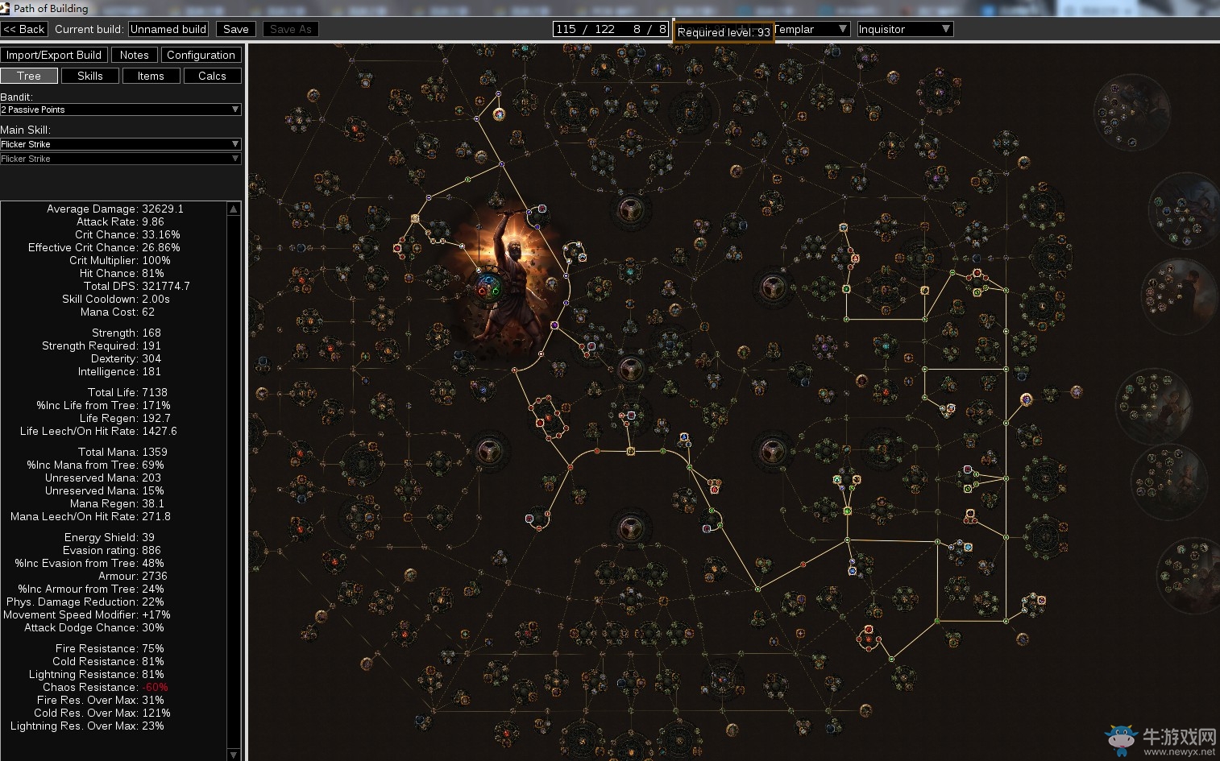Click the Attack Rate: 9.86 stat

click(x=120, y=221)
